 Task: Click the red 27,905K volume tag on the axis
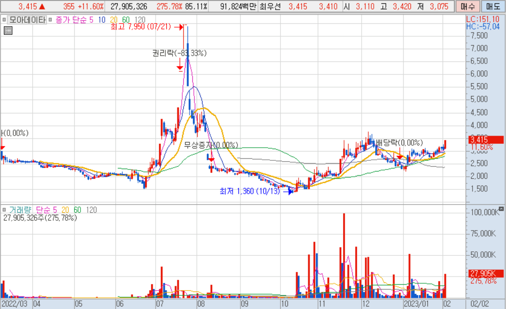486,274
